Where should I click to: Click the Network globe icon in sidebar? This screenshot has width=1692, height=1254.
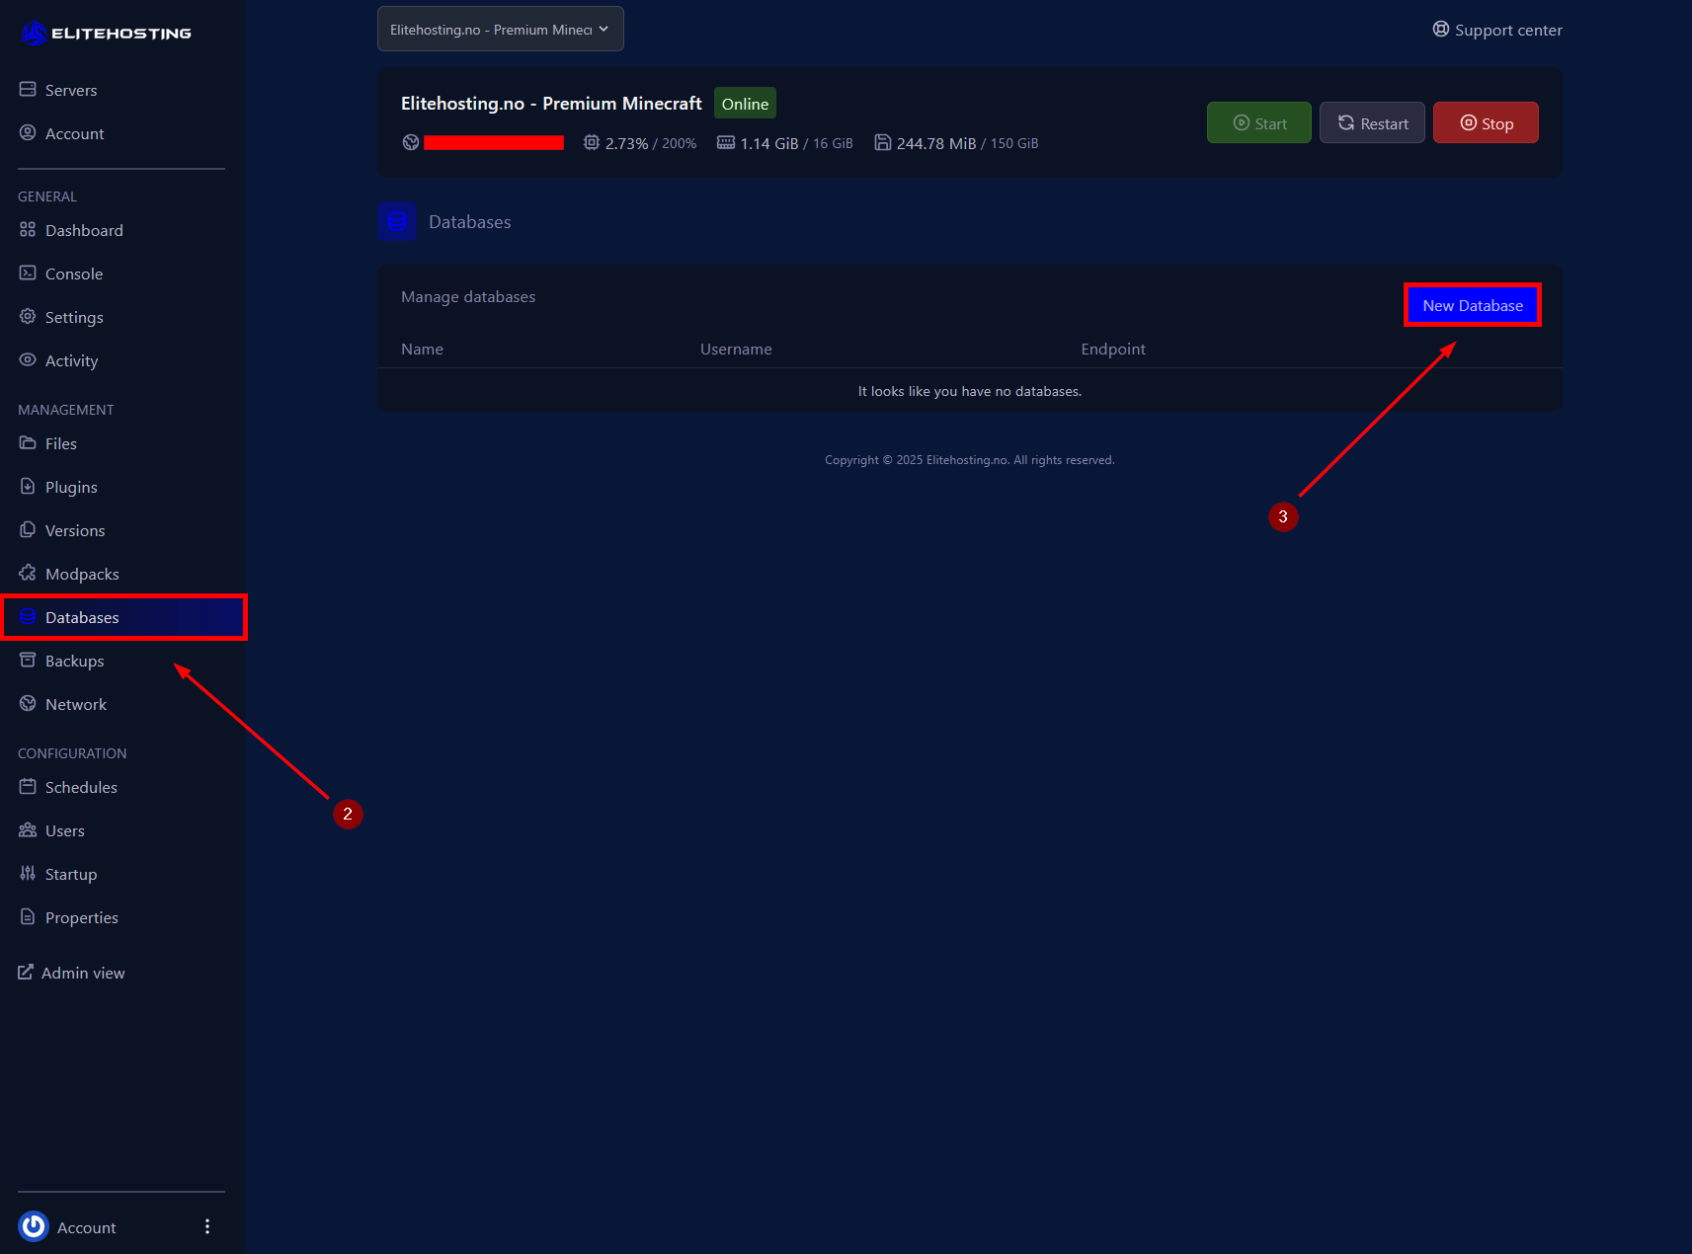[28, 703]
